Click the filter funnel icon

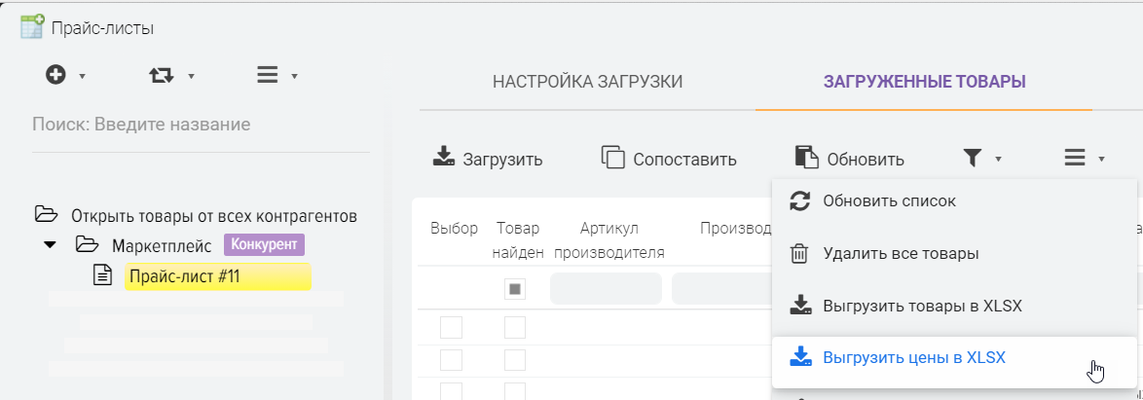[x=972, y=159]
